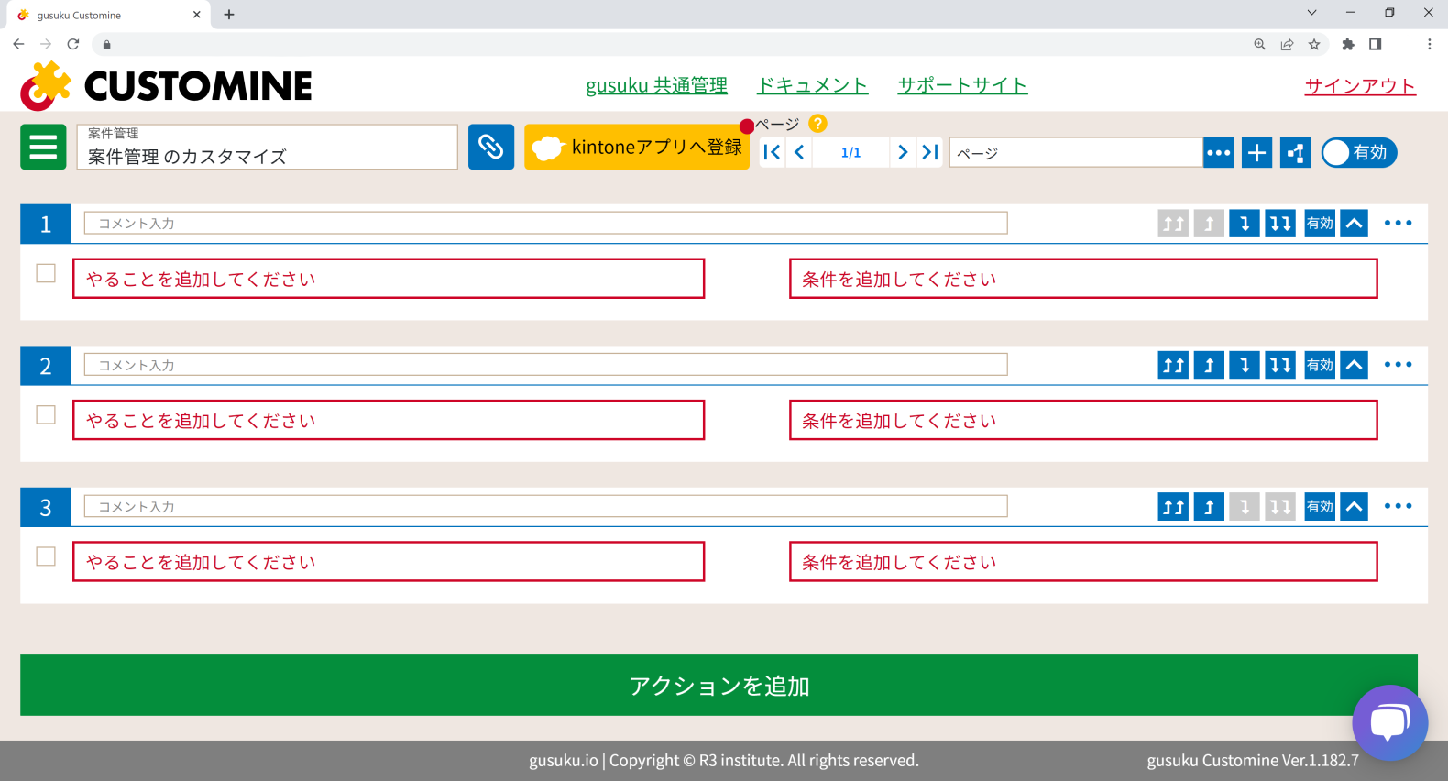Viewport: 1448px width, 781px height.
Task: Open the page help question mark
Action: pos(817,124)
